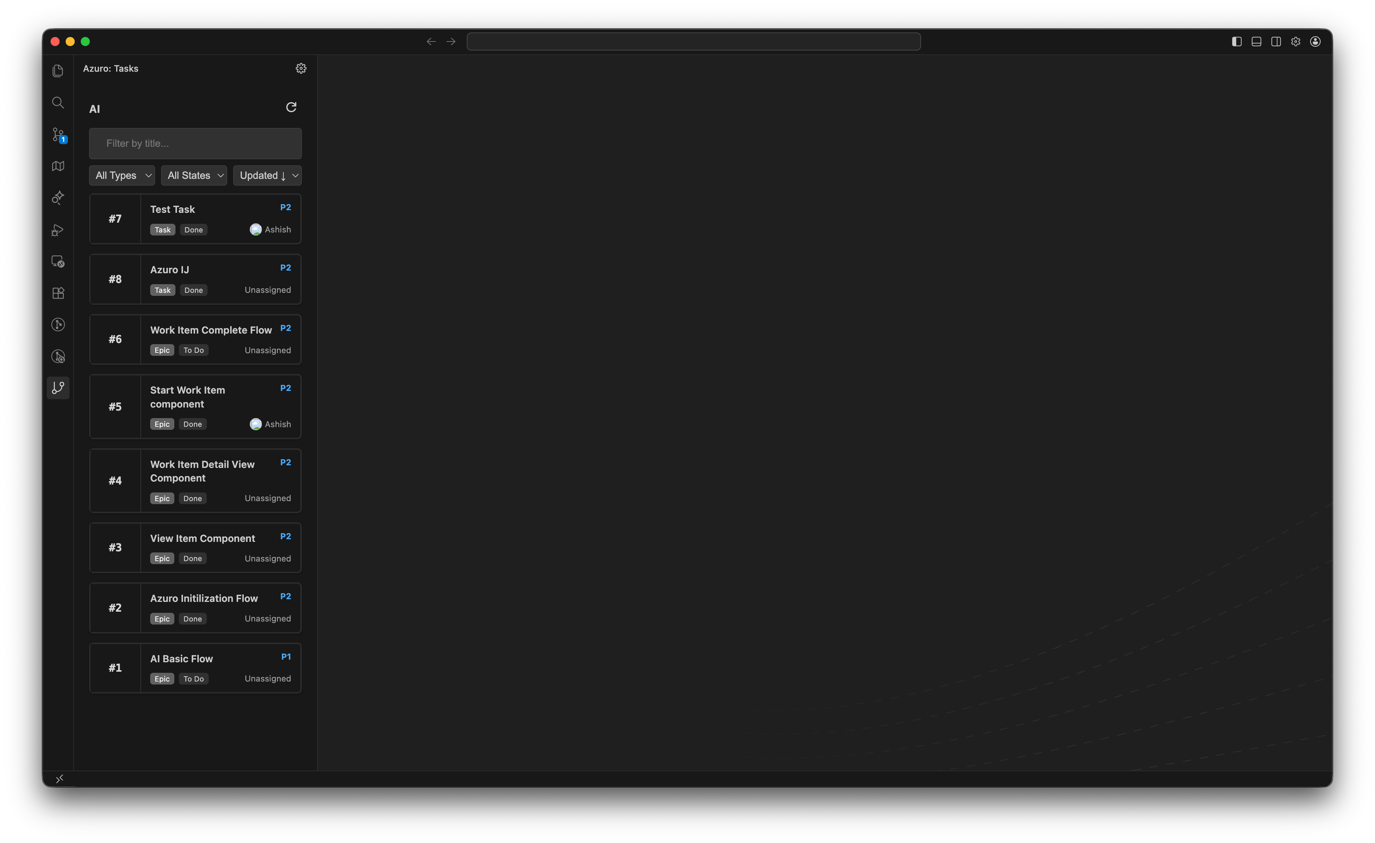Open work item #7 Test Task
The image size is (1375, 843).
[195, 219]
